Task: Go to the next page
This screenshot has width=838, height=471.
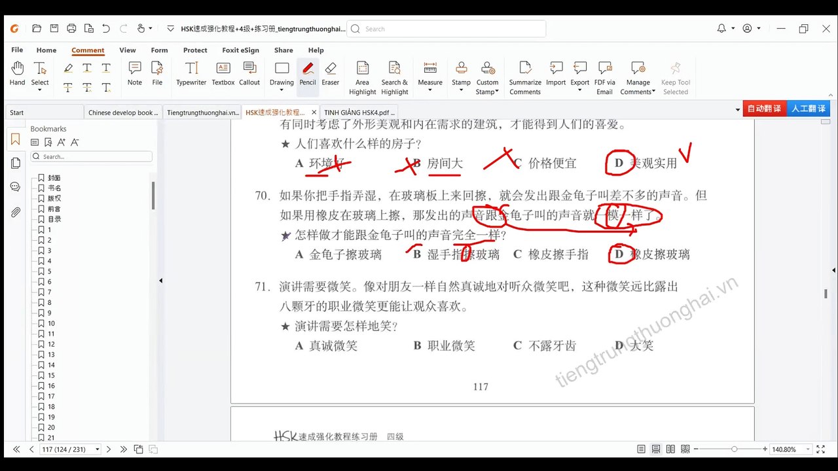Action: tap(109, 449)
